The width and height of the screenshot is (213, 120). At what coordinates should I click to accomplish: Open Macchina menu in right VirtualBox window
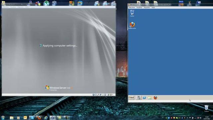(132, 8)
